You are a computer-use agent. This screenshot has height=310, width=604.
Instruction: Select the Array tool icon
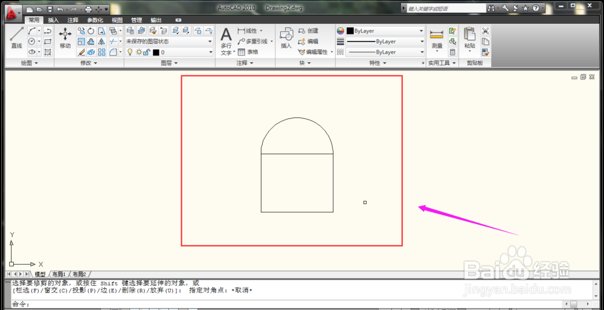click(101, 52)
